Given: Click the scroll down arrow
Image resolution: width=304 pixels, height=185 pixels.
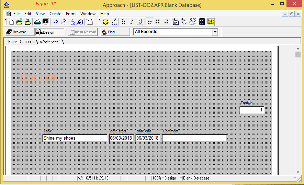Looking at the screenshot, I should pyautogui.click(x=298, y=172).
